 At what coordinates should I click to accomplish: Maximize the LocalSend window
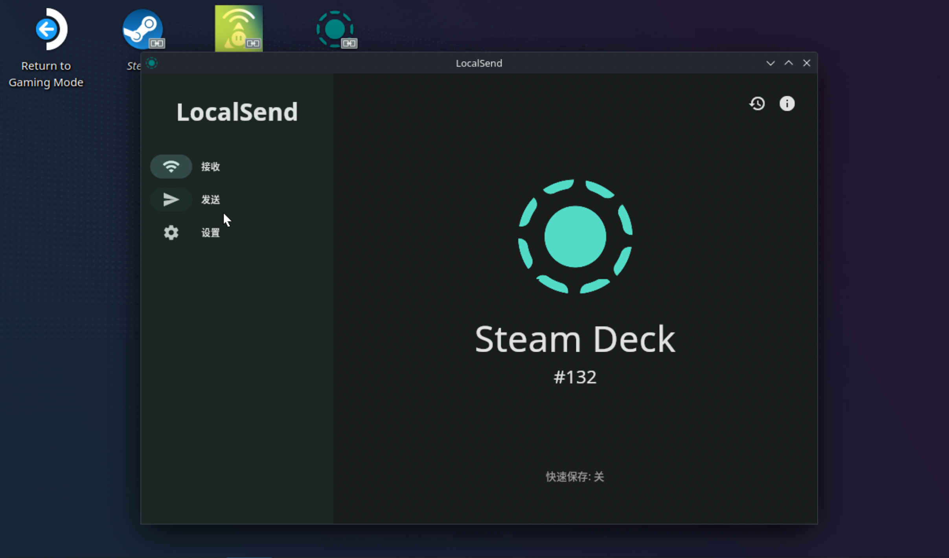[789, 63]
